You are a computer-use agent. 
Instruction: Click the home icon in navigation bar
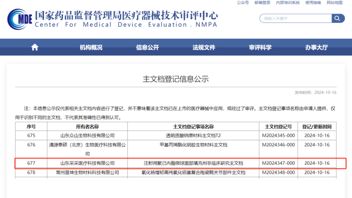pos(35,47)
